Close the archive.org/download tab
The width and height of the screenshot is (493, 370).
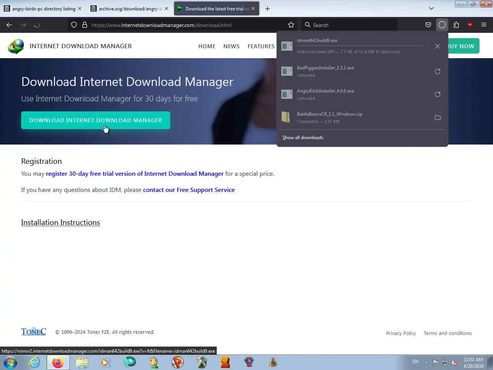tap(166, 8)
